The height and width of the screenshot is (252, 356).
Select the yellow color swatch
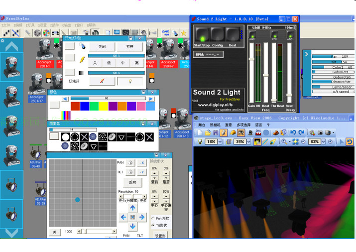point(103,106)
